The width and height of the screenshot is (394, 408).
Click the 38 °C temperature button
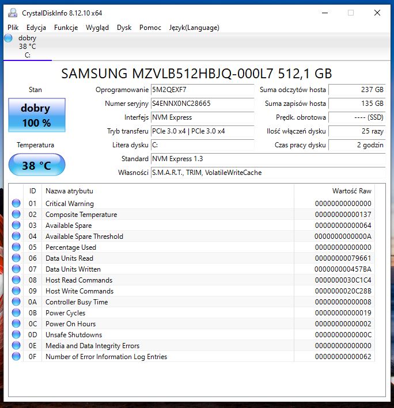pos(37,166)
